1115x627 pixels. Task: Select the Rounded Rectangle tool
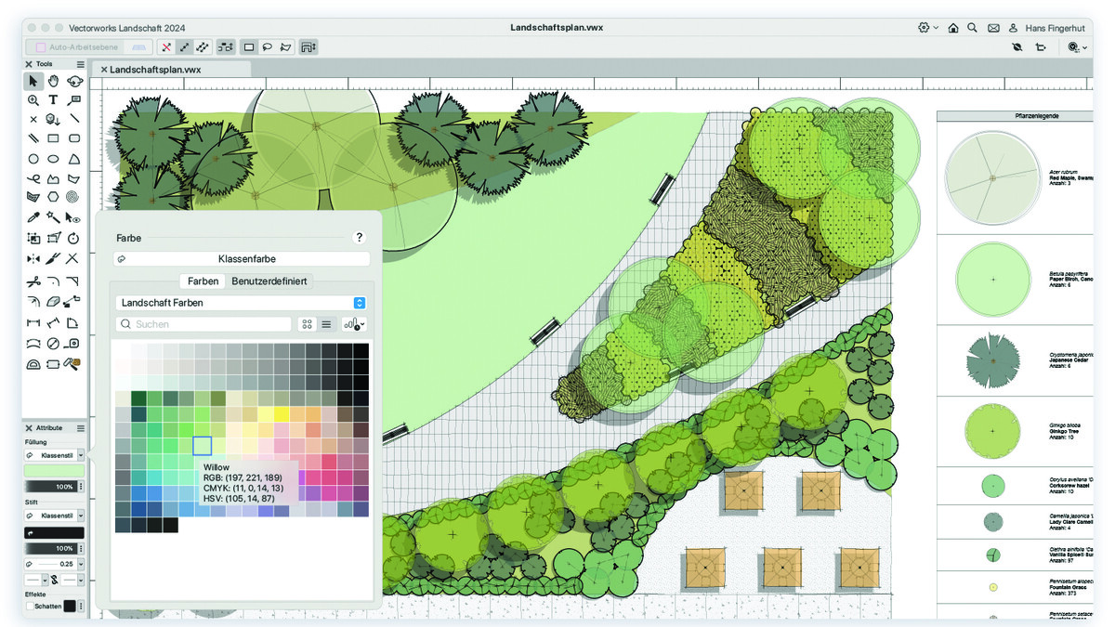pos(75,138)
